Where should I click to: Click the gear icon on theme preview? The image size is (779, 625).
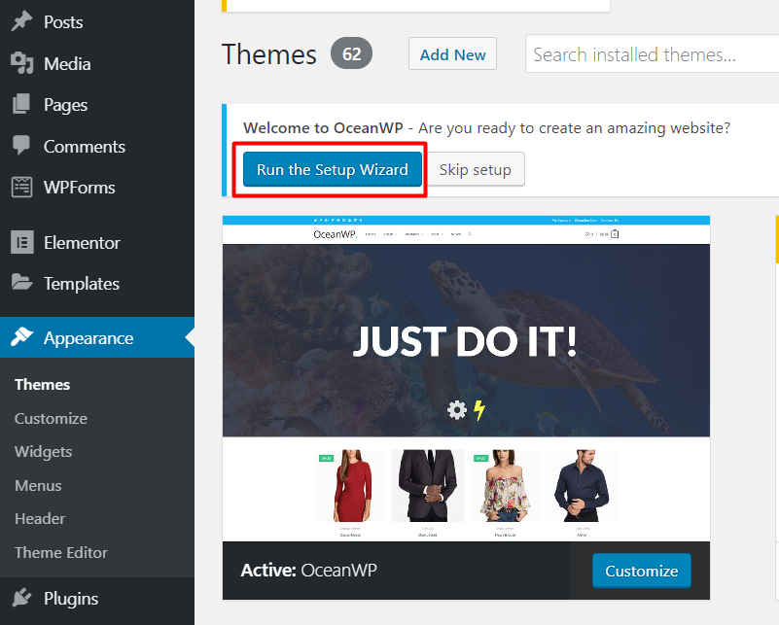pos(457,410)
